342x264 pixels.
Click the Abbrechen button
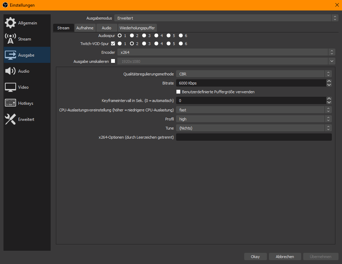pos(285,257)
